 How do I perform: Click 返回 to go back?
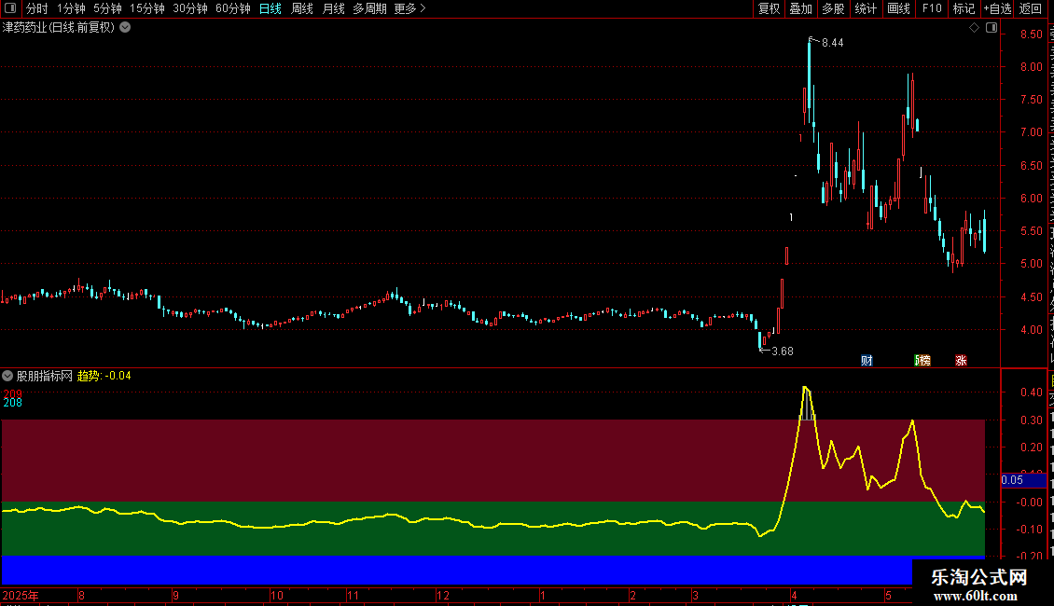(1030, 8)
